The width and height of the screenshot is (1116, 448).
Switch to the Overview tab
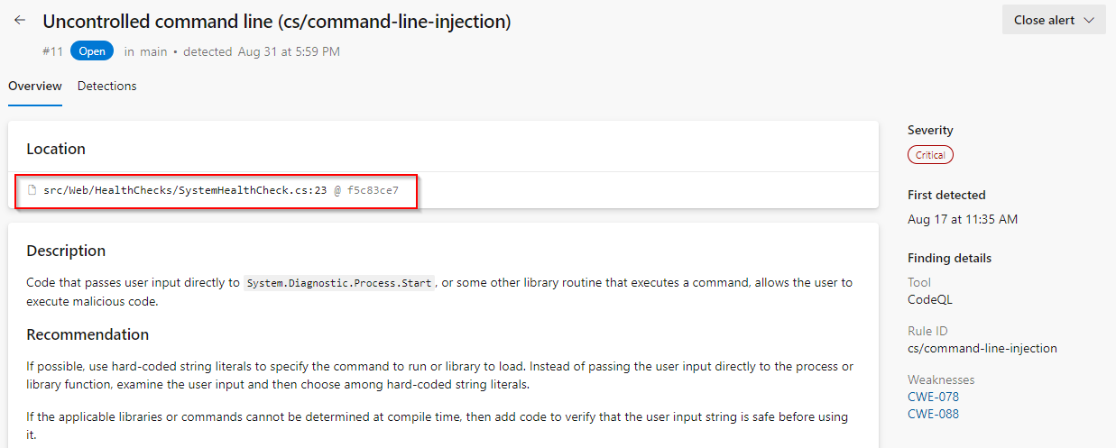pyautogui.click(x=35, y=87)
